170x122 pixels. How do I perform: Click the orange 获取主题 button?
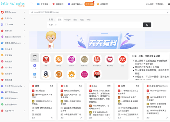coord(89,4)
